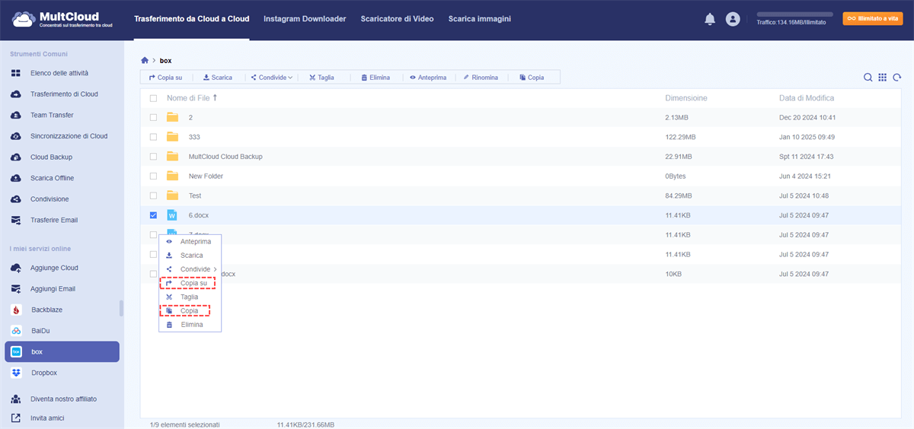Switch to grid view icon
The image size is (914, 429).
coord(882,78)
